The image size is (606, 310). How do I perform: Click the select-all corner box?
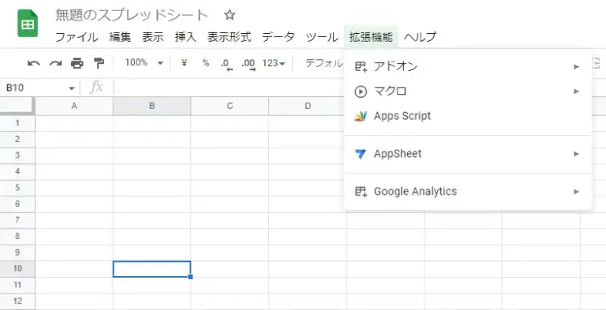[17, 106]
